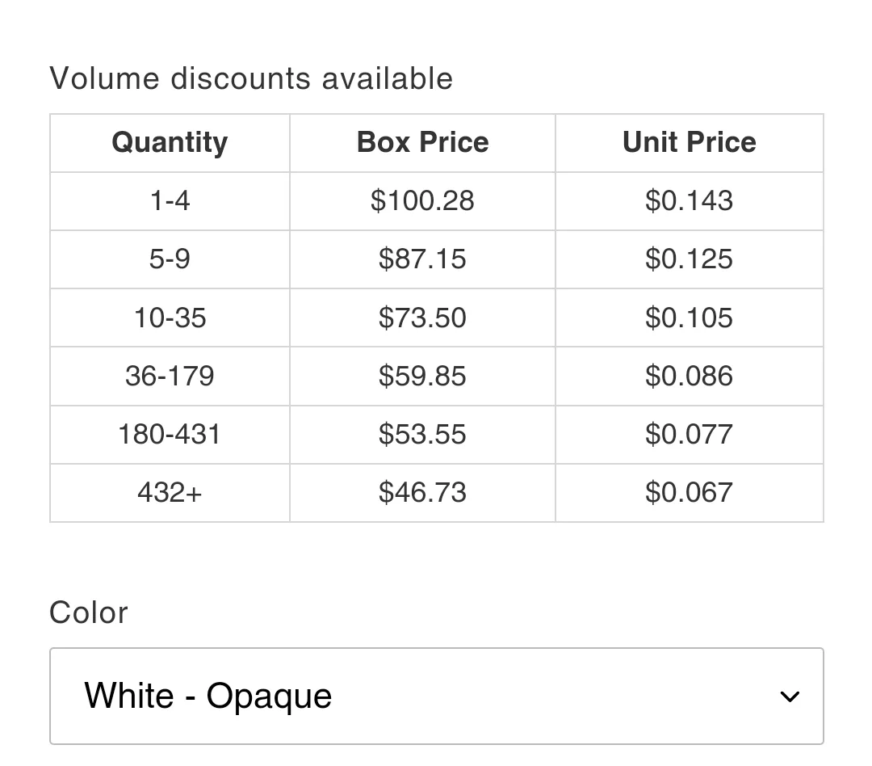Image resolution: width=872 pixels, height=766 pixels.
Task: Select the 10-35 quantity tier
Action: [169, 318]
